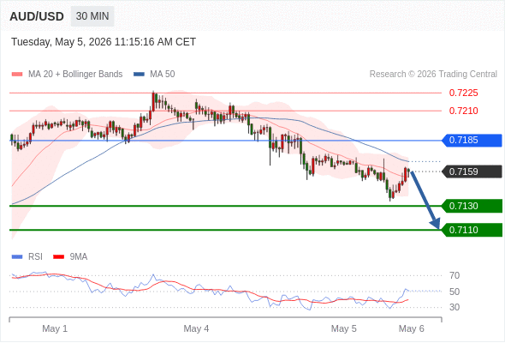The height and width of the screenshot is (343, 505).
Task: Select the 0.7110 support price tag
Action: (x=472, y=230)
